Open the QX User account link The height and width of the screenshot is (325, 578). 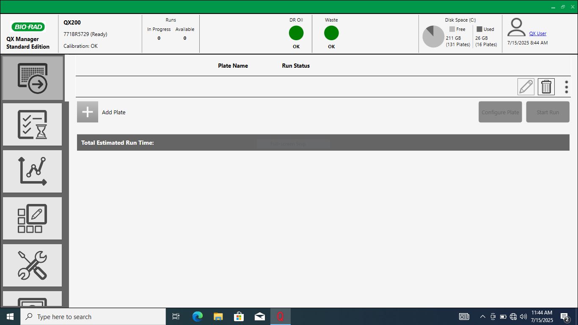[537, 33]
